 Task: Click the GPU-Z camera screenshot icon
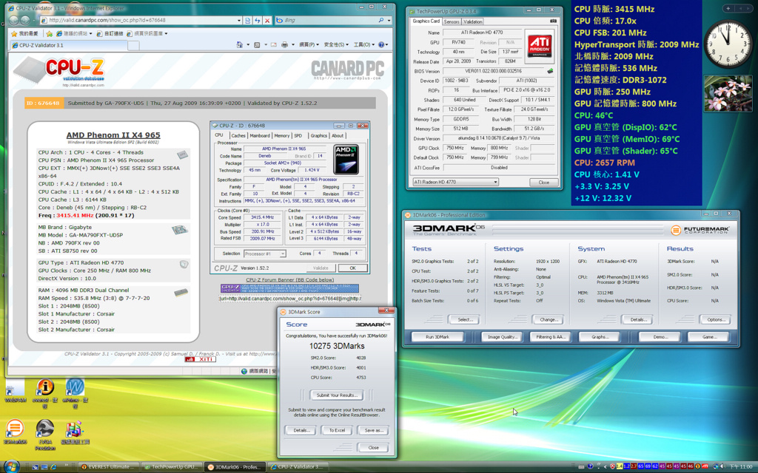[x=553, y=21]
